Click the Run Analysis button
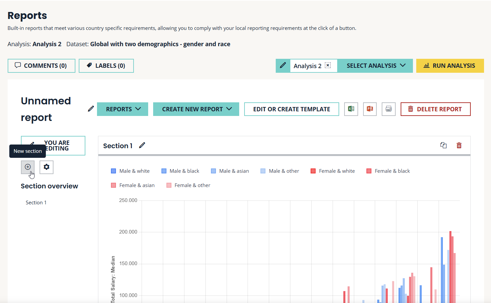 [450, 66]
